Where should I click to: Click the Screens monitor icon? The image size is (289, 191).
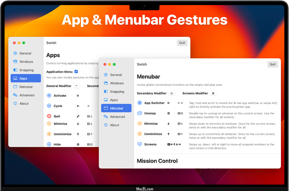pos(140,144)
